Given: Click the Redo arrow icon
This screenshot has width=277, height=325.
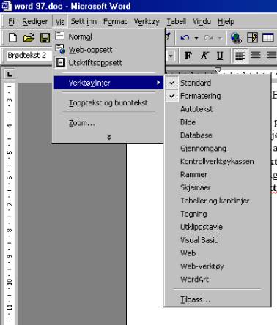Looking at the screenshot, I should point(209,38).
